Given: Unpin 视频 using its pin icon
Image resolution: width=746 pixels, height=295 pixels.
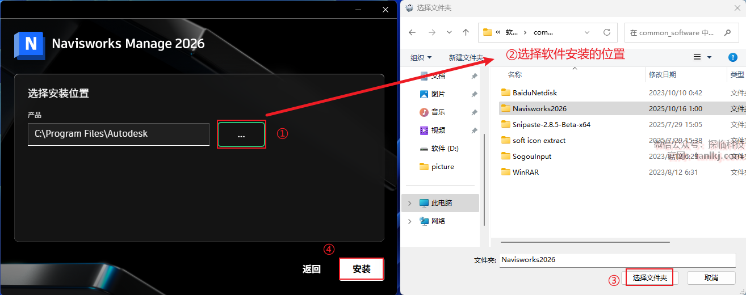Looking at the screenshot, I should [474, 130].
